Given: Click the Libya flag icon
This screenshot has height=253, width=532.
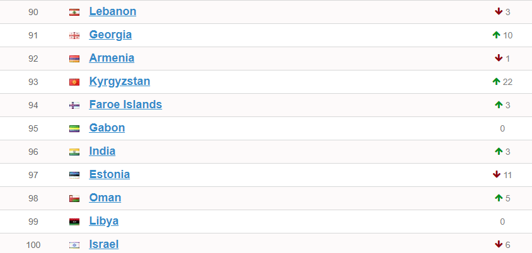Looking at the screenshot, I should coord(74,222).
